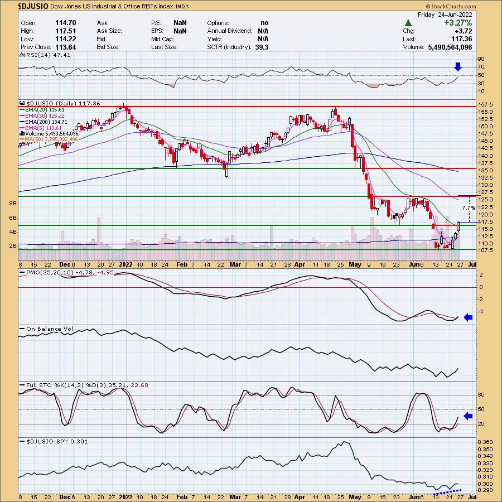Click the small icon before RSI(14) label
The height and width of the screenshot is (502, 502).
click(x=22, y=55)
